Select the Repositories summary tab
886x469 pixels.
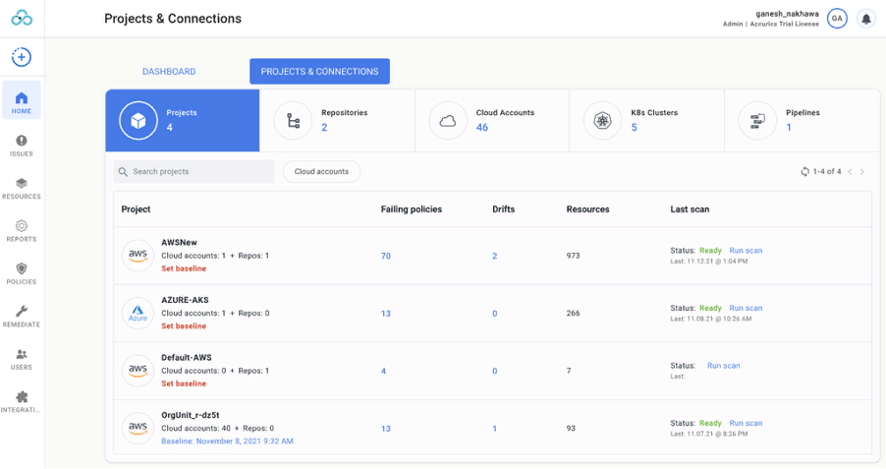(337, 121)
